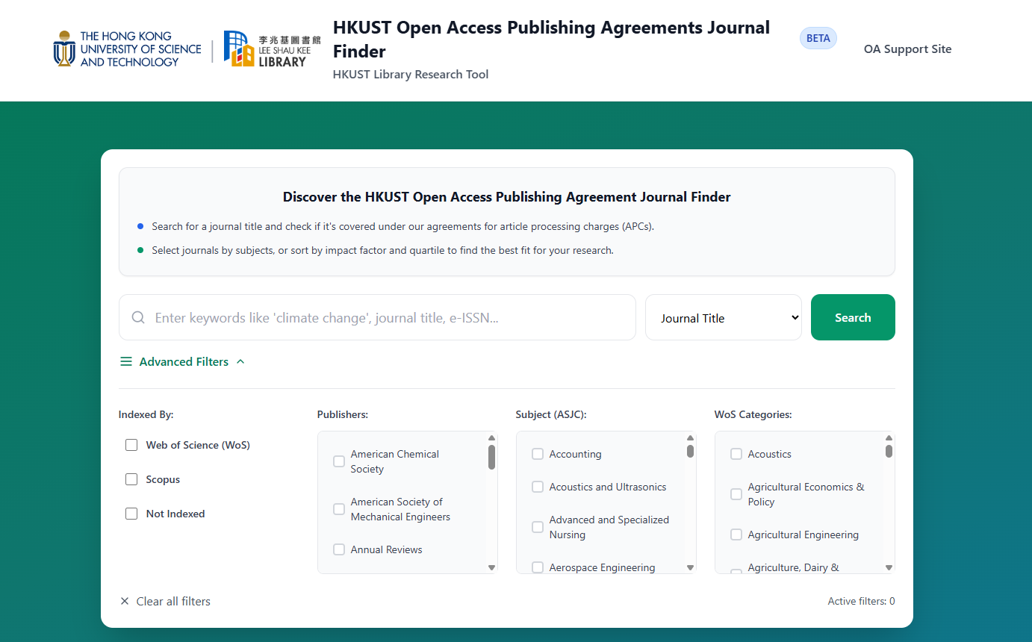Click the Lee Shau Kee Library logo
Image resolution: width=1032 pixels, height=642 pixels.
point(272,49)
